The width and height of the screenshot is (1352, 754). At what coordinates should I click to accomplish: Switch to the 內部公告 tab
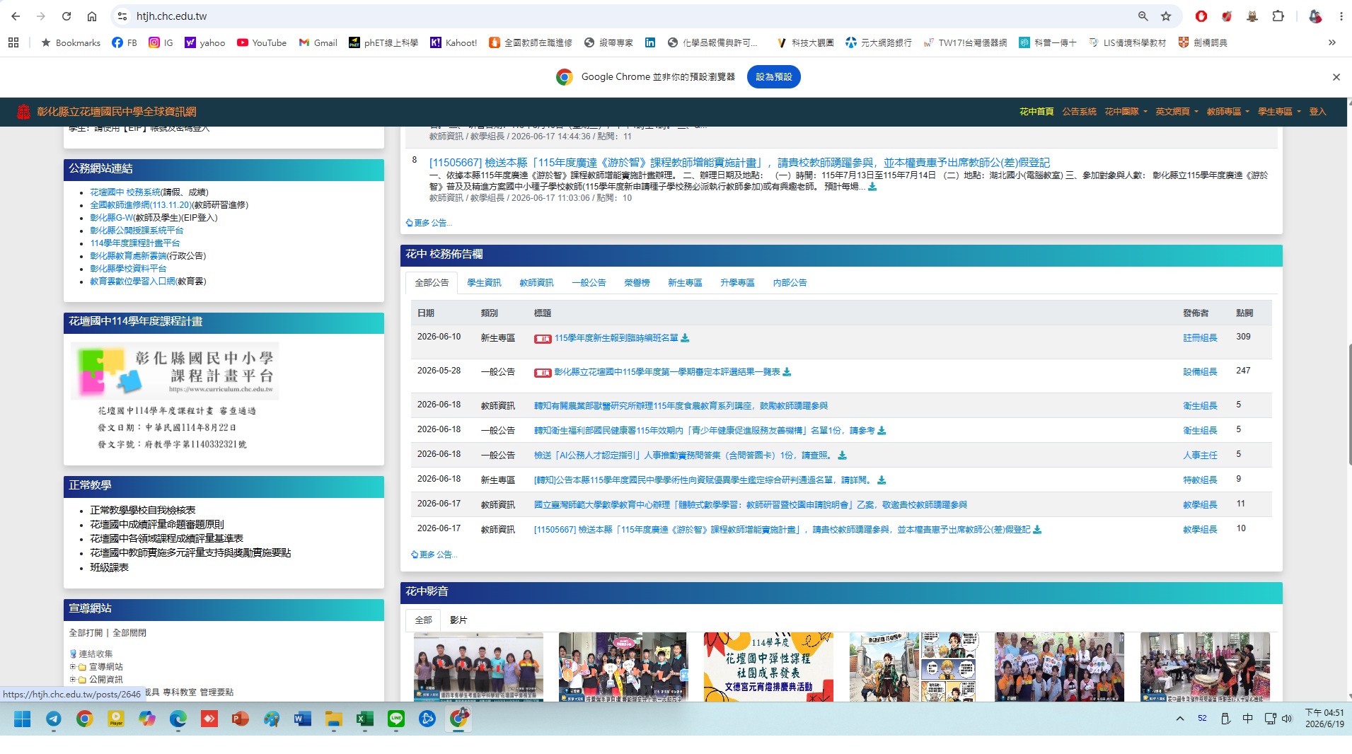click(x=790, y=283)
